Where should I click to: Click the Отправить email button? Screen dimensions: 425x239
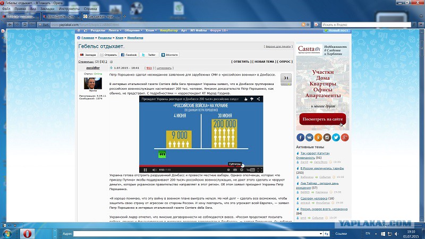pos(108,55)
